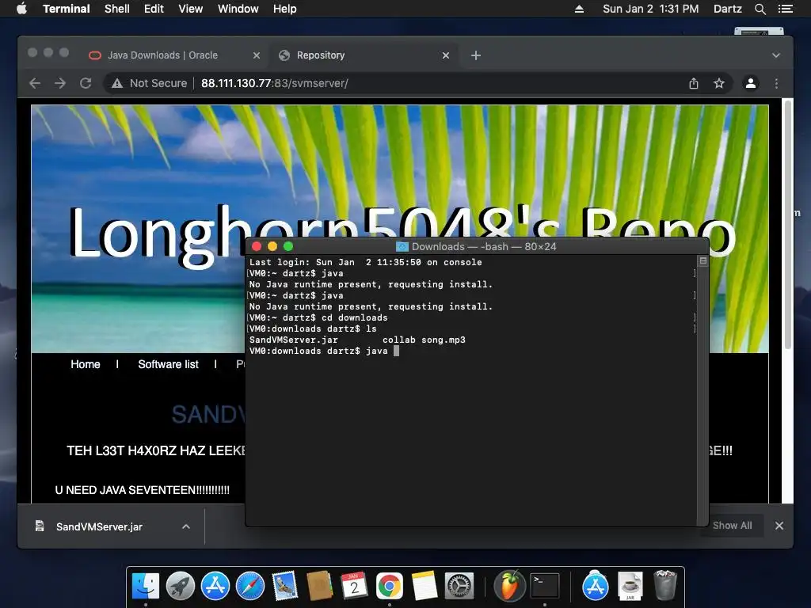Screen dimensions: 811x608
Task: Open the JAR file in Dock
Action: tap(630, 586)
